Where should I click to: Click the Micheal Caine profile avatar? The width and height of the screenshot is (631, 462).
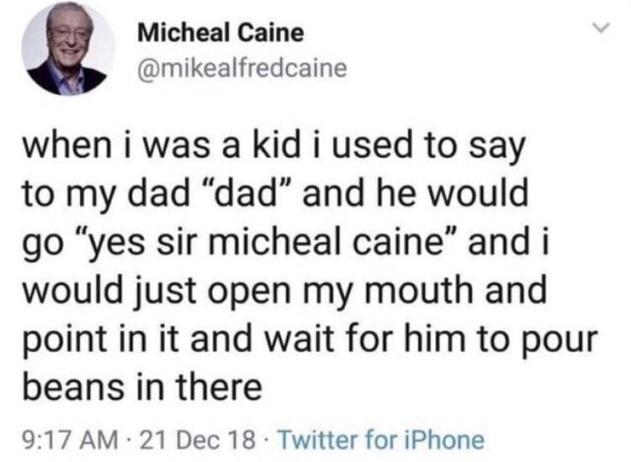[x=68, y=49]
